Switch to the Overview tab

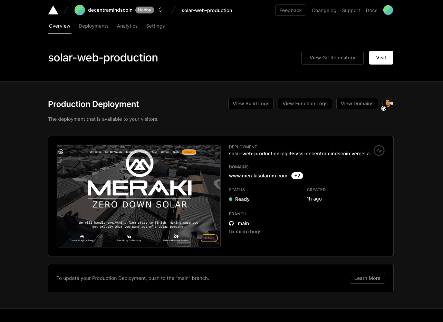[60, 26]
